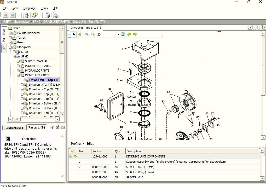266x187 pixels.
Task: Go to previous diagram with green left arrow
Action: (x=129, y=34)
